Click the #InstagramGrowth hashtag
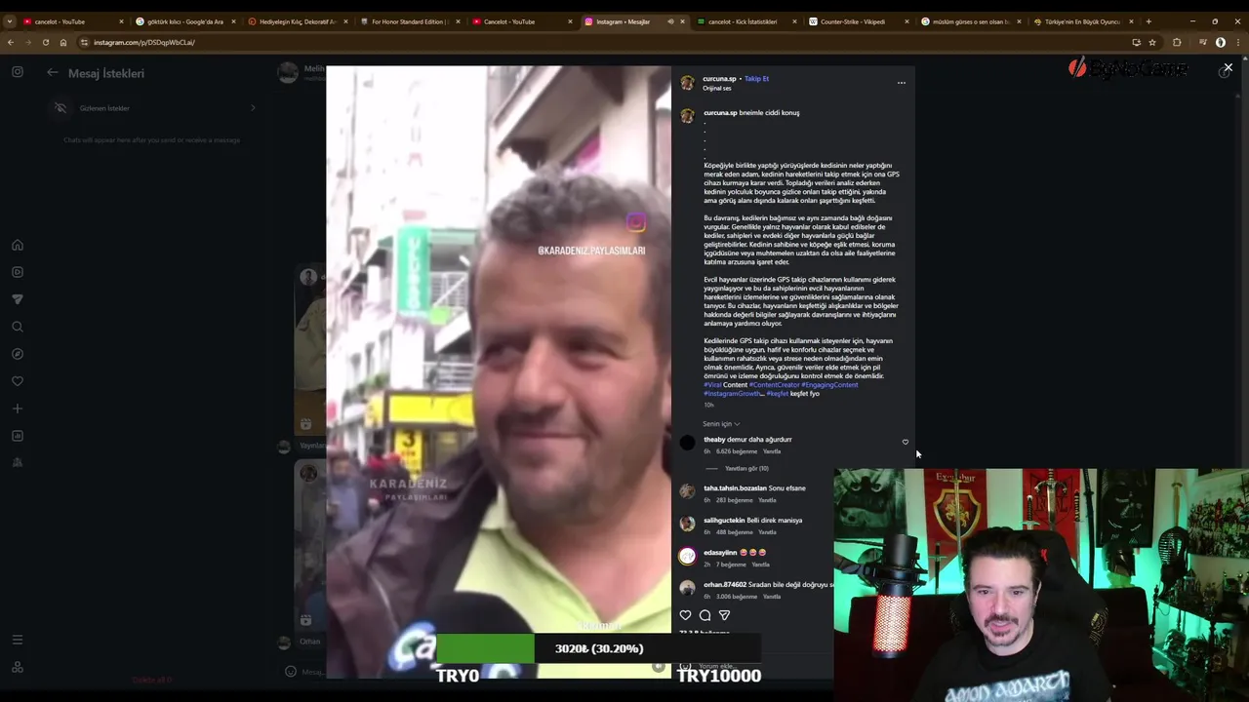The height and width of the screenshot is (702, 1249). click(x=731, y=394)
